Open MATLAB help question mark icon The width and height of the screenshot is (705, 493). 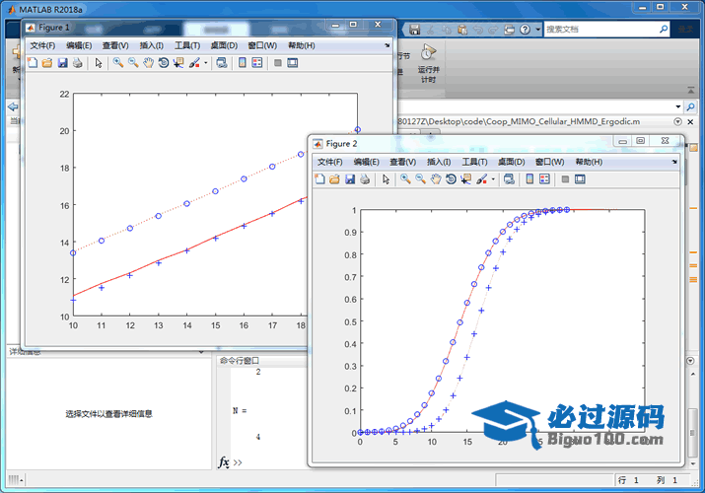[x=526, y=30]
